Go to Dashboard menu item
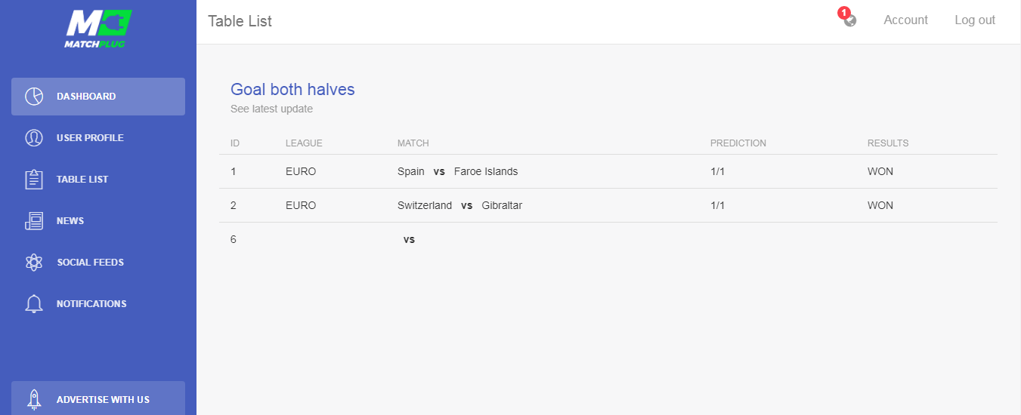1021x415 pixels. pyautogui.click(x=98, y=97)
